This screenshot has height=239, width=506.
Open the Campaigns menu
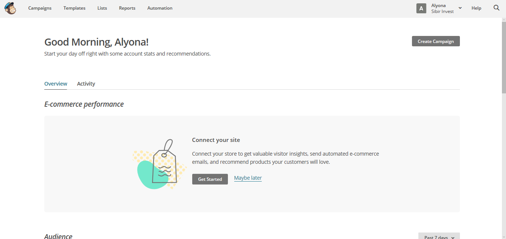pos(40,8)
